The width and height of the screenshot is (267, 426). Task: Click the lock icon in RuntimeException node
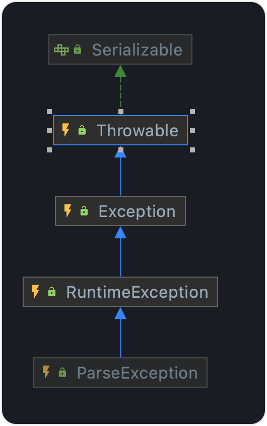tap(52, 292)
